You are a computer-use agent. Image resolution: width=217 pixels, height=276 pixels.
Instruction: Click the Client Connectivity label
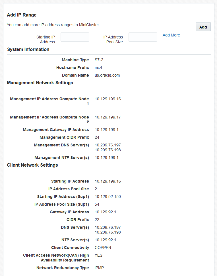click(x=70, y=248)
